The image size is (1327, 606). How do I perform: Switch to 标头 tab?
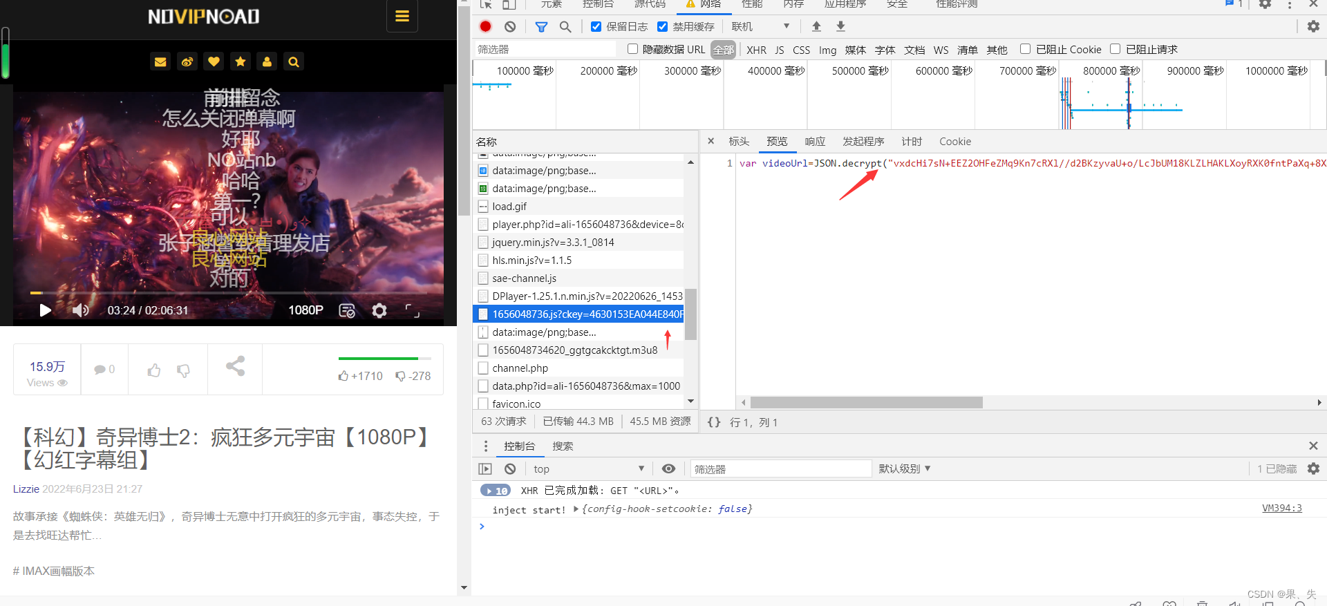click(739, 141)
